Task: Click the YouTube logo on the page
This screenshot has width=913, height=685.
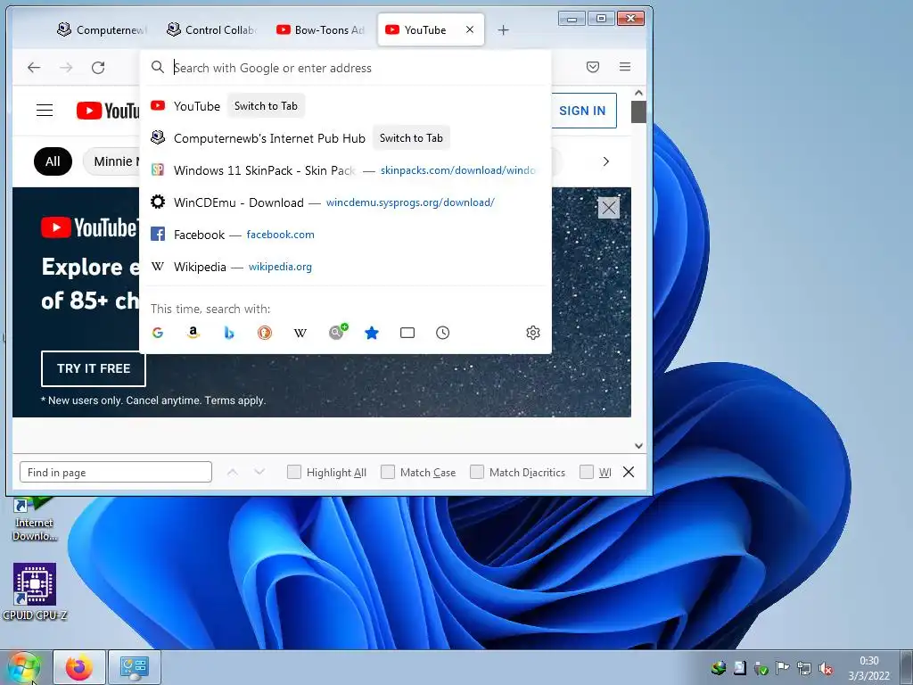Action: pyautogui.click(x=108, y=111)
